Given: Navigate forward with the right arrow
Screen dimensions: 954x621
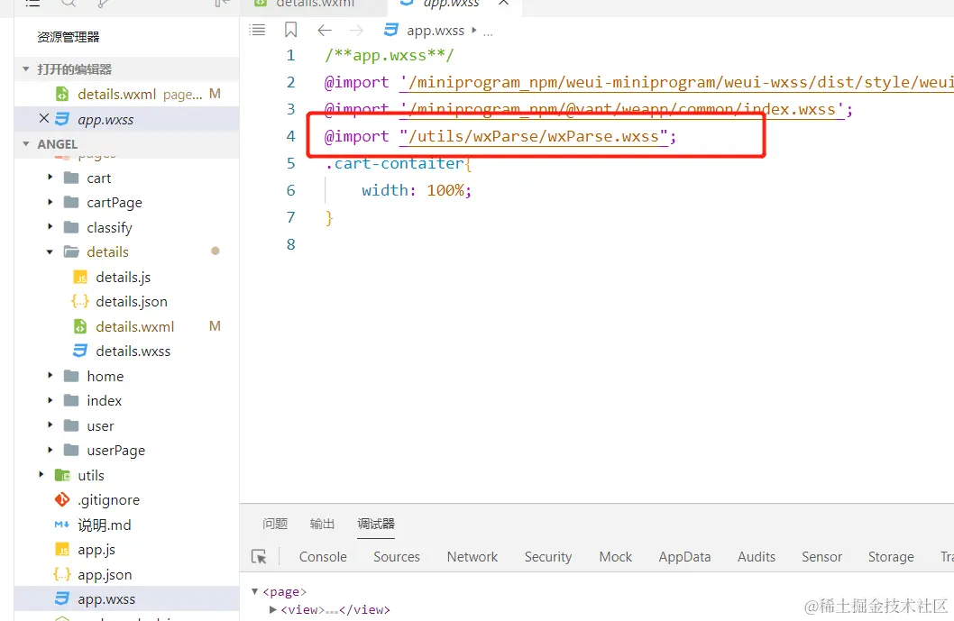Looking at the screenshot, I should pos(356,31).
